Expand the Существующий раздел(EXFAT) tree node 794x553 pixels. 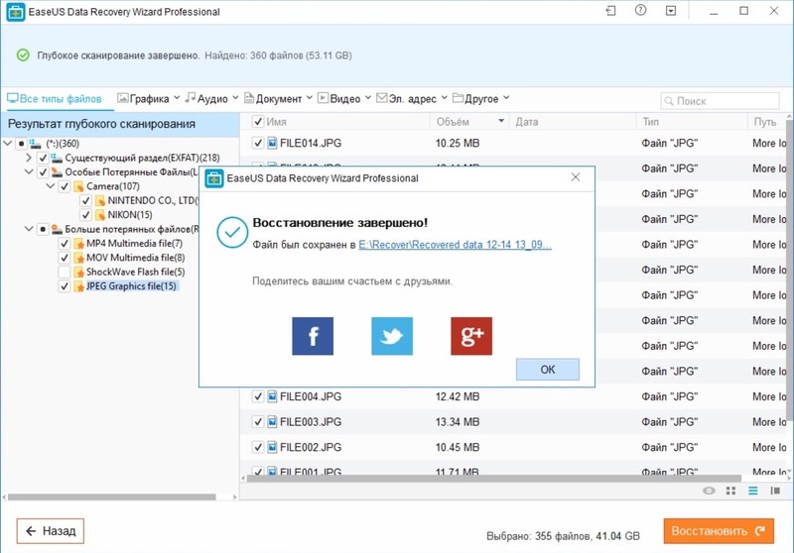27,159
